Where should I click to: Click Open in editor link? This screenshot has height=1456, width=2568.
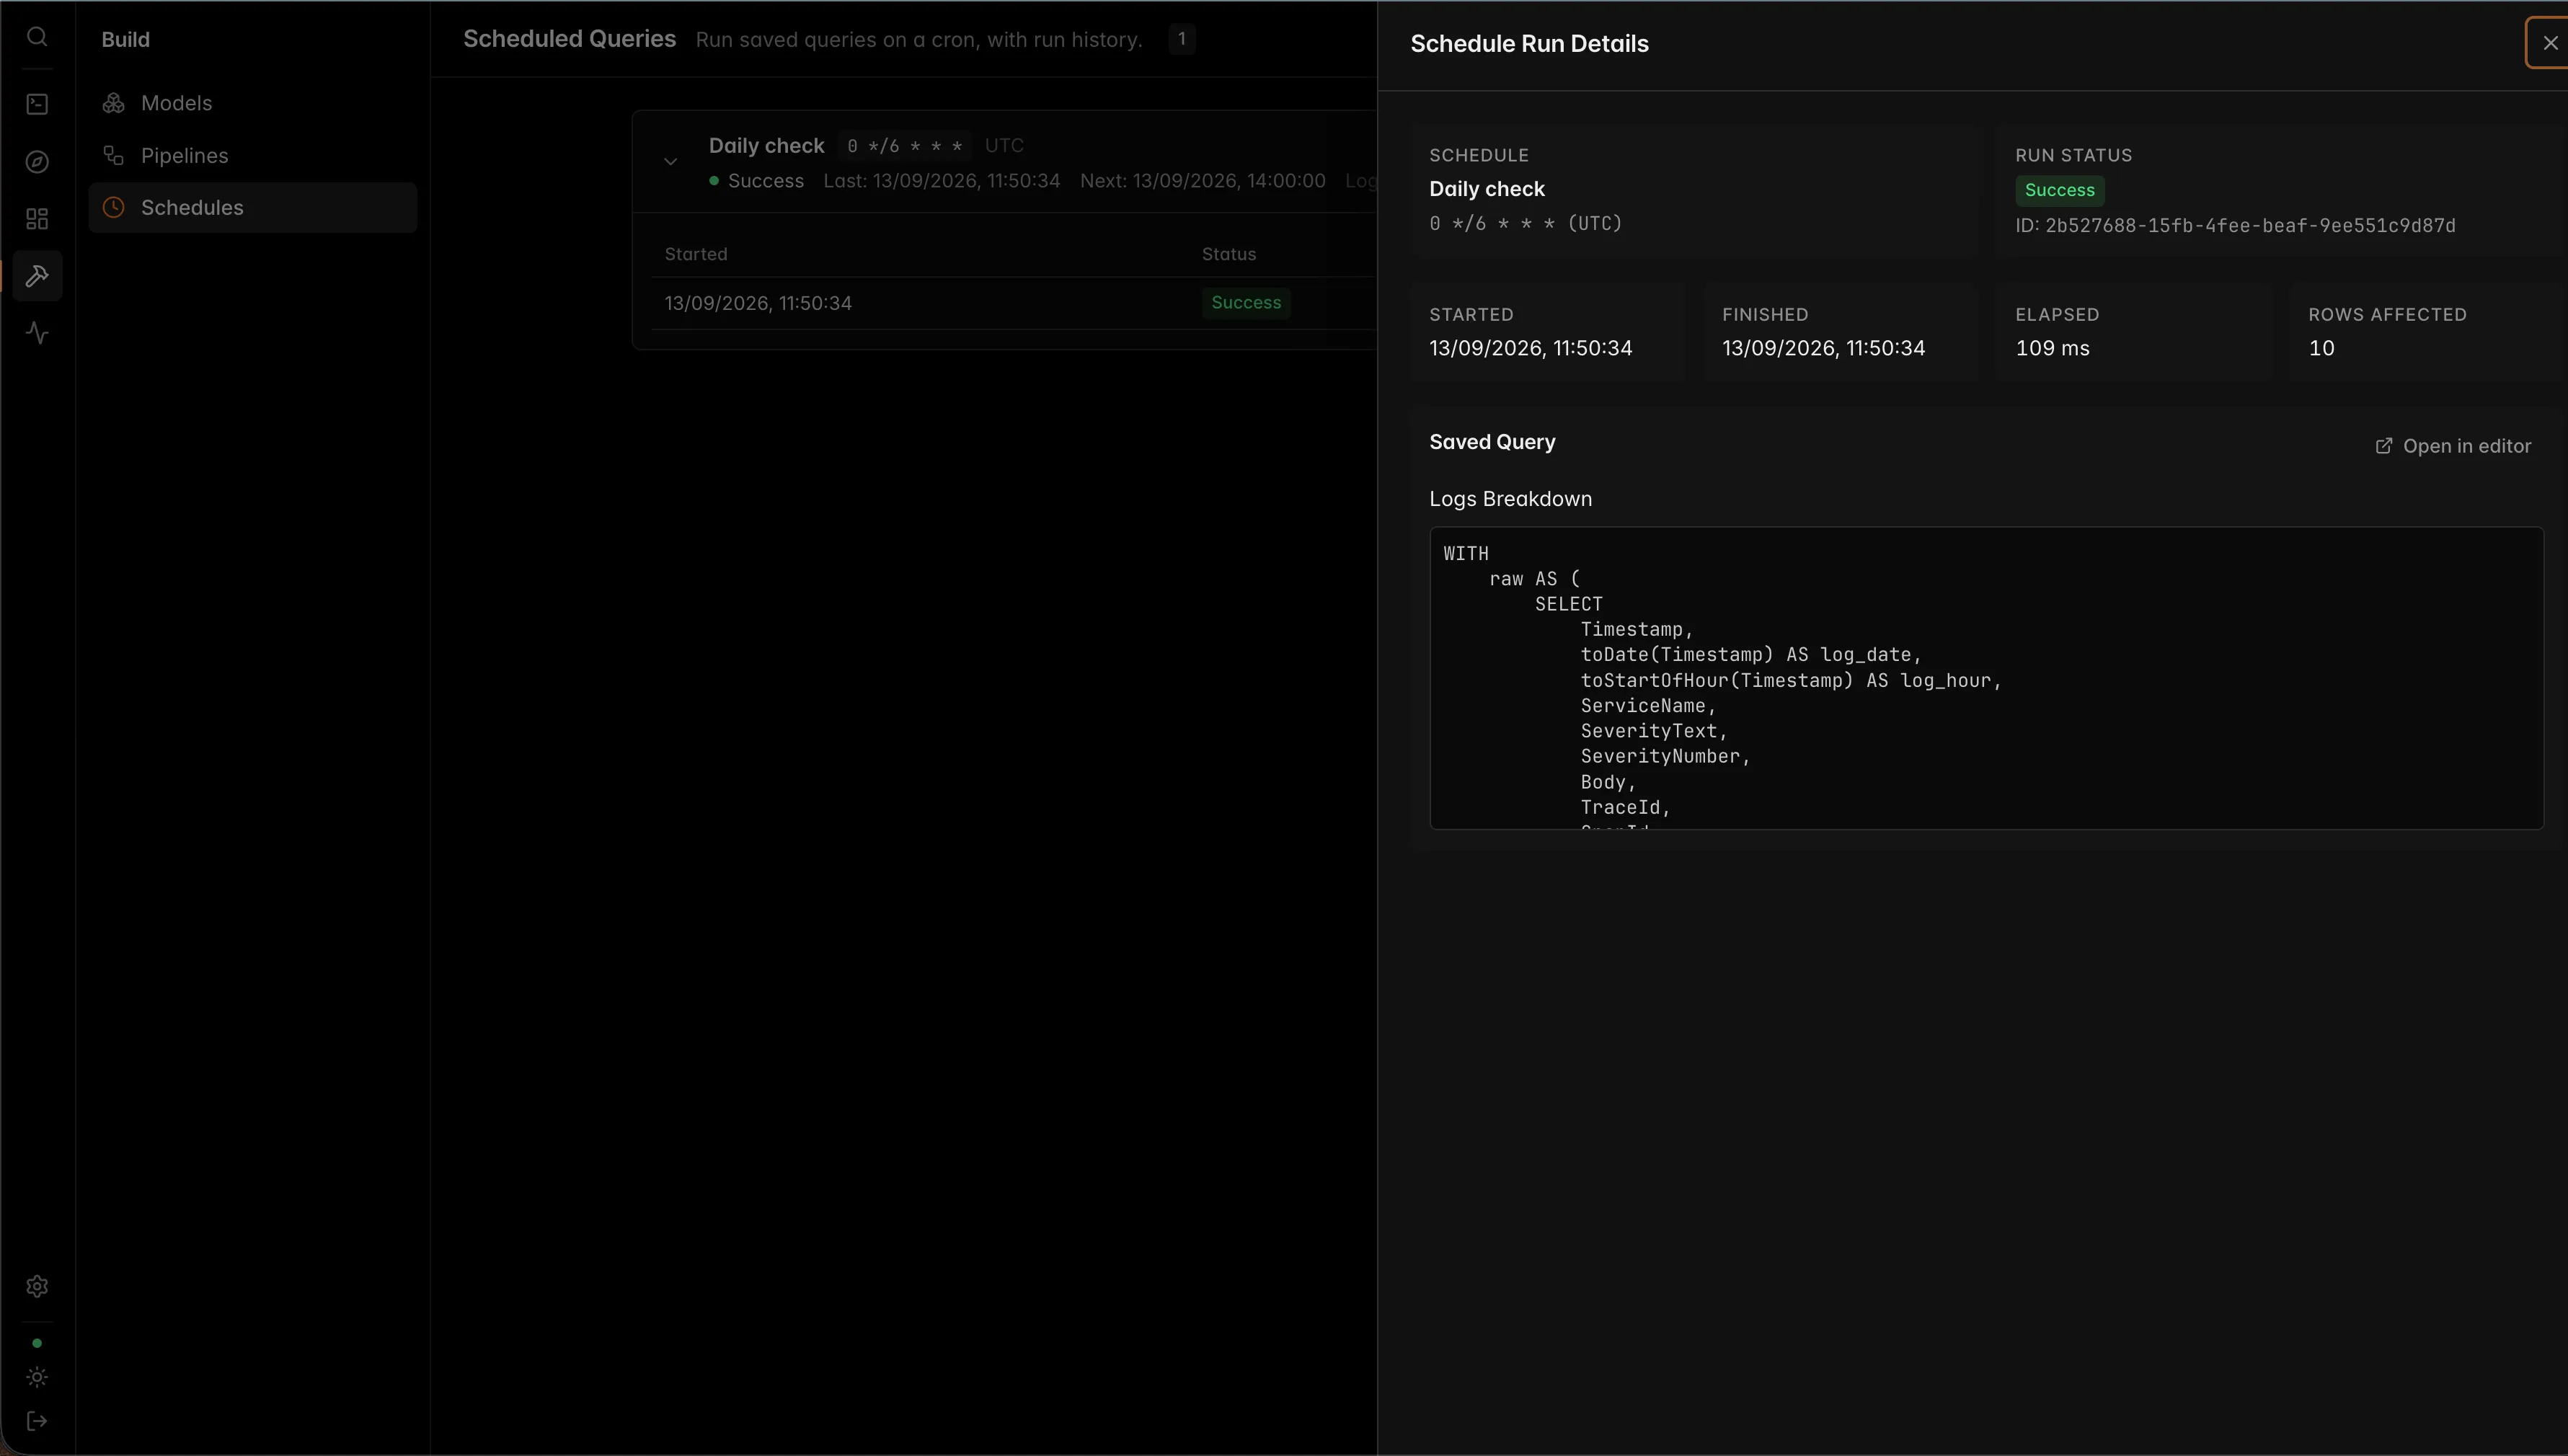coord(2453,446)
